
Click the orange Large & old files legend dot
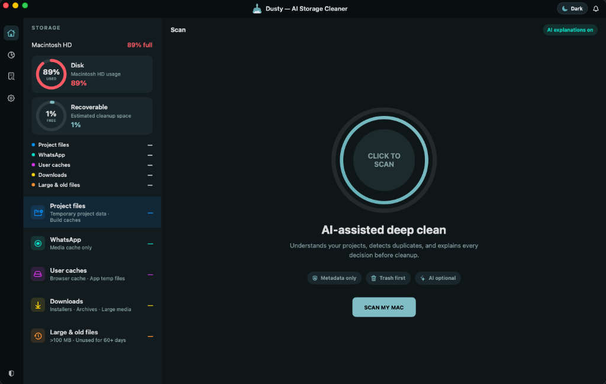click(x=33, y=185)
